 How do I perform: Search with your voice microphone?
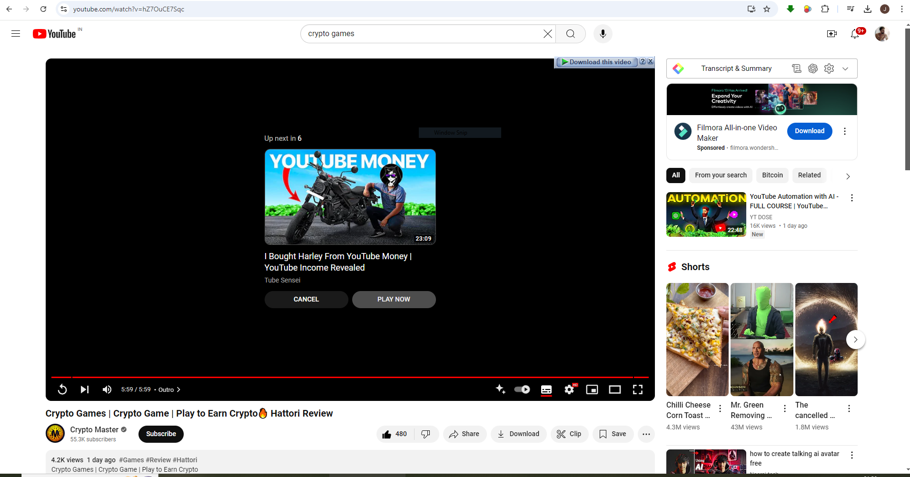pos(603,34)
